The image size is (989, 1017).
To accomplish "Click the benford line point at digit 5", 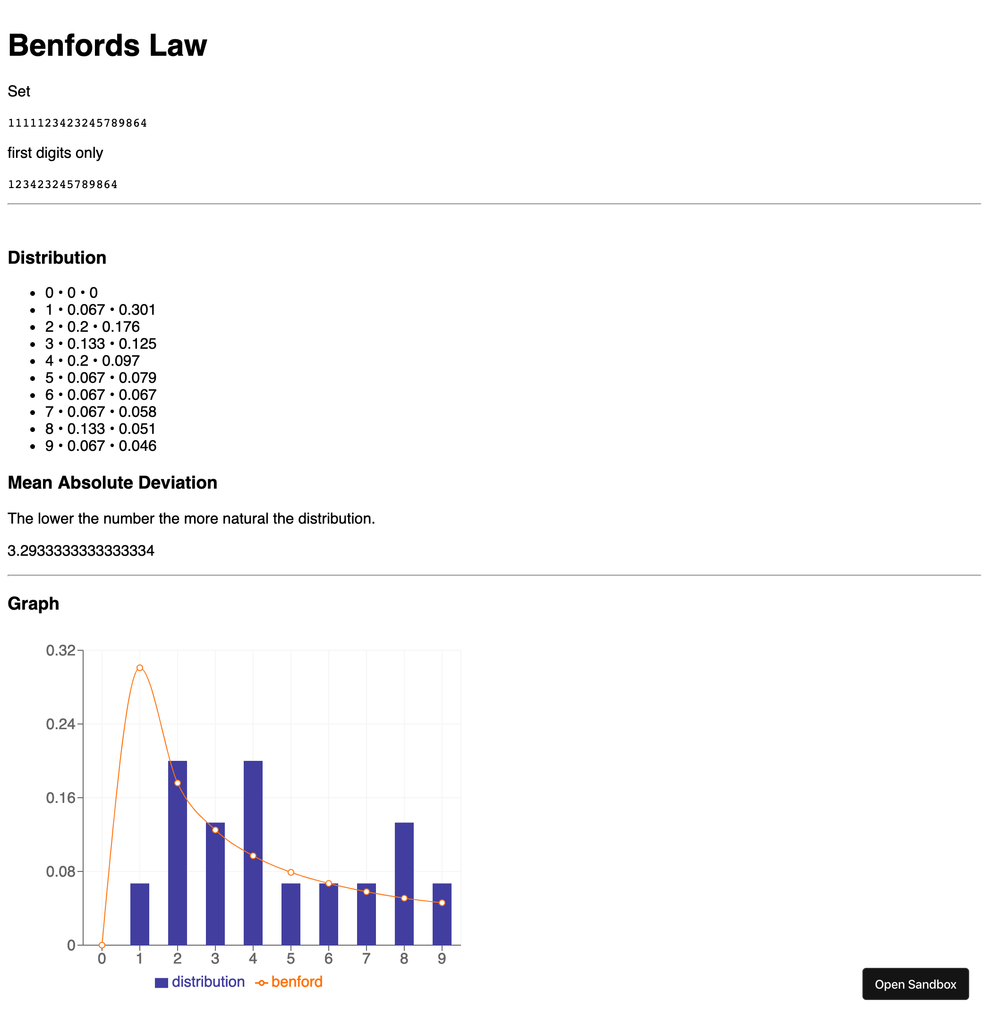I will click(291, 872).
